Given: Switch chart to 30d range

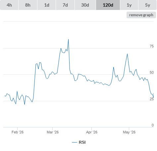Looking at the screenshot, I should point(85,5).
